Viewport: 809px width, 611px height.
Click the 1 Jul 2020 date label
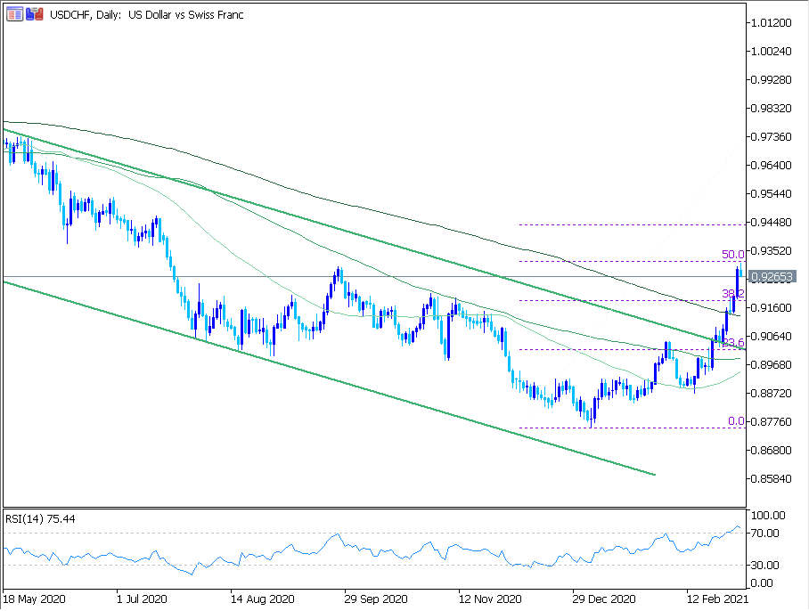point(142,599)
